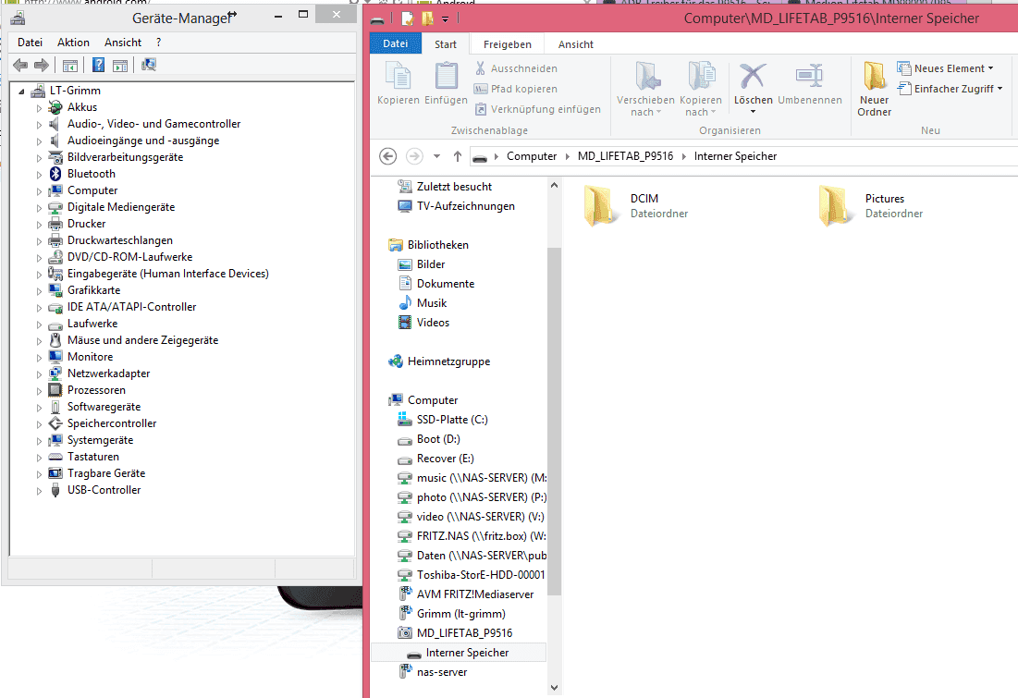
Task: Click the Back arrow in Geräte-Manager toolbar
Action: click(x=20, y=65)
